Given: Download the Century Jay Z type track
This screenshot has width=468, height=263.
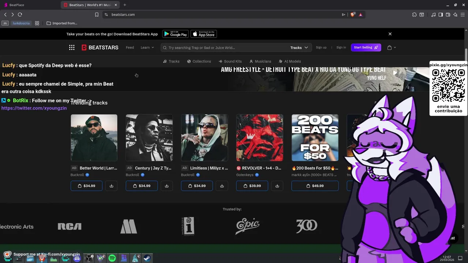Looking at the screenshot, I should [167, 186].
